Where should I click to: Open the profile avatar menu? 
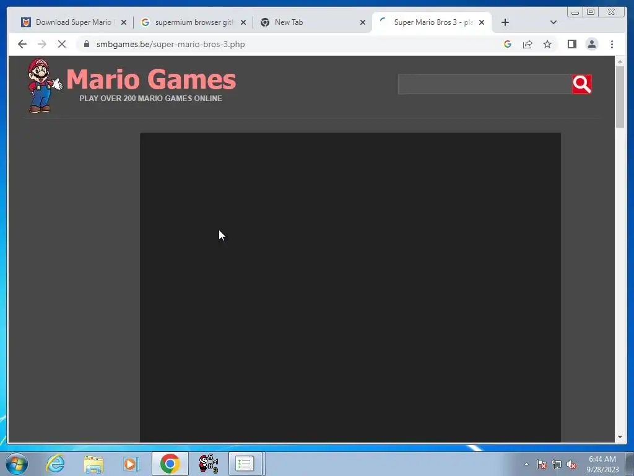point(591,44)
